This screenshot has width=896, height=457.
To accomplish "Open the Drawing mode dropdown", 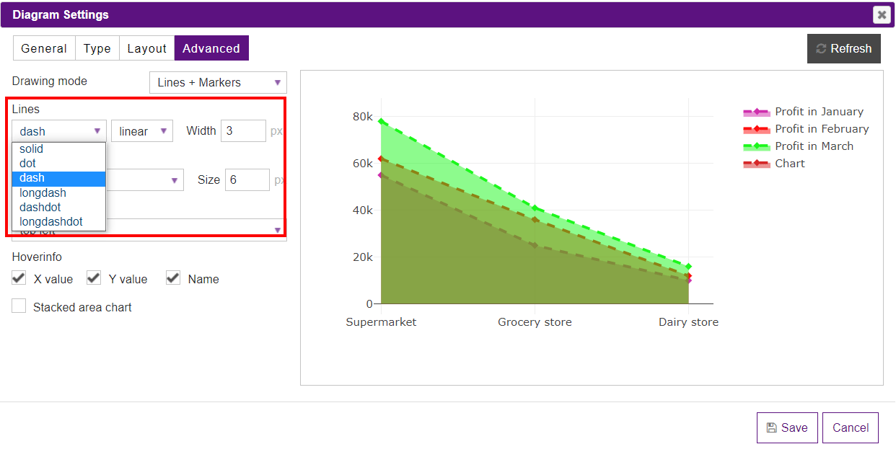I will 218,83.
